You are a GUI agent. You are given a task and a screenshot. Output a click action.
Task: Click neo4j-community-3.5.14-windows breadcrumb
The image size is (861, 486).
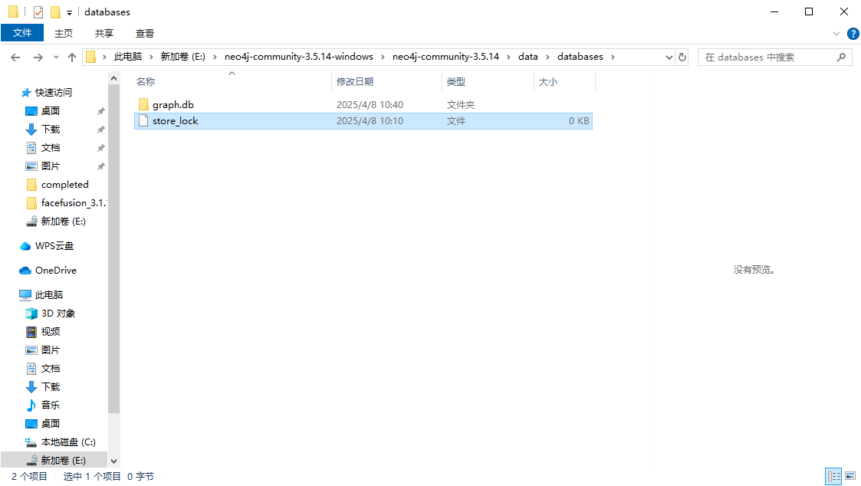[299, 57]
